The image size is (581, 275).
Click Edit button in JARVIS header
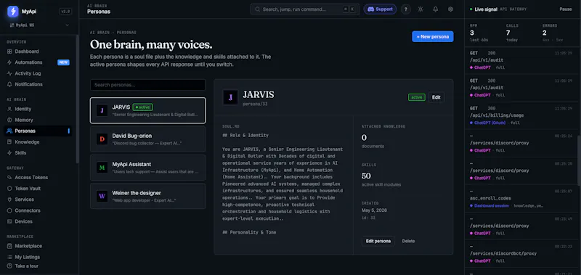click(436, 97)
